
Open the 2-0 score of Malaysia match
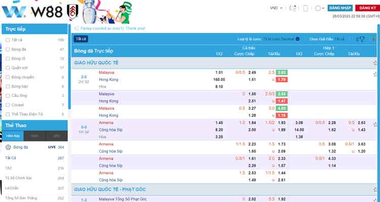pos(84,77)
